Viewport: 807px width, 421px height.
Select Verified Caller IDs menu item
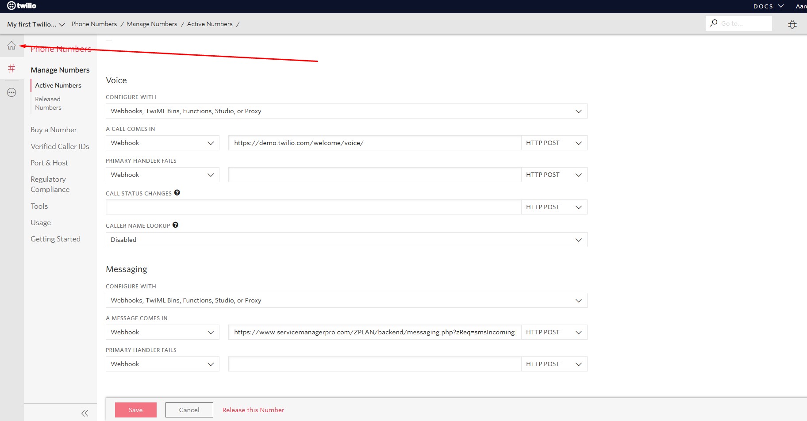point(60,146)
